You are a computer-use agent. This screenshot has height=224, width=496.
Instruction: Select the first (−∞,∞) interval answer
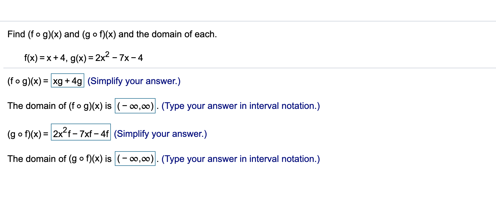135,107
